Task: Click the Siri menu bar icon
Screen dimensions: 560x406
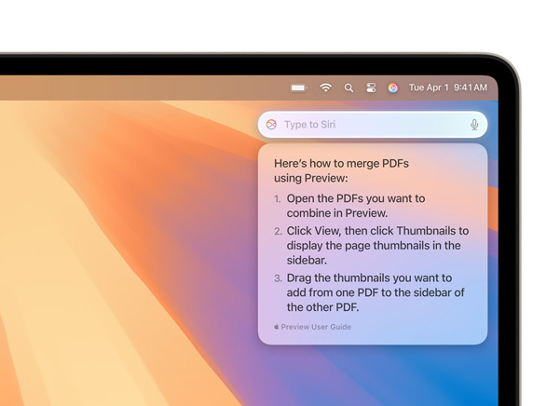Action: tap(393, 88)
